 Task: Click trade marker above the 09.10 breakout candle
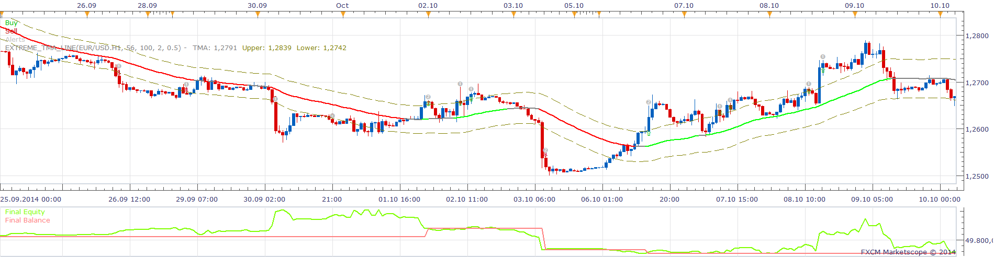click(823, 57)
